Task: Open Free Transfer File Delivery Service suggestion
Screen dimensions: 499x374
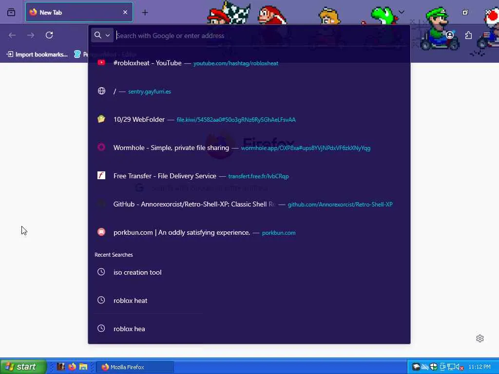Action: [249, 176]
